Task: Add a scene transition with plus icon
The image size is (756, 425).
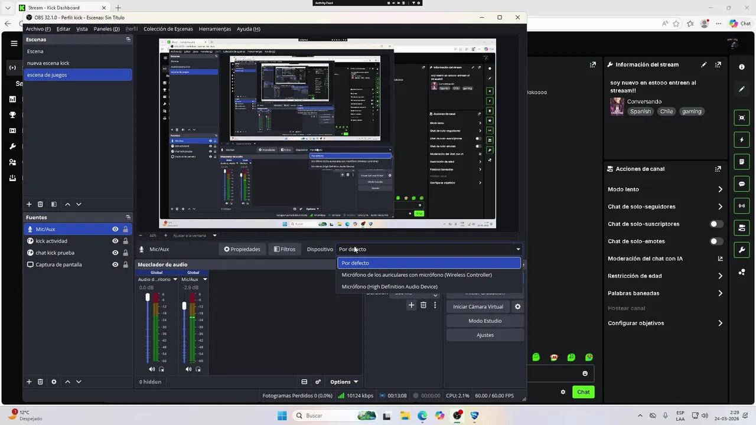Action: [412, 305]
